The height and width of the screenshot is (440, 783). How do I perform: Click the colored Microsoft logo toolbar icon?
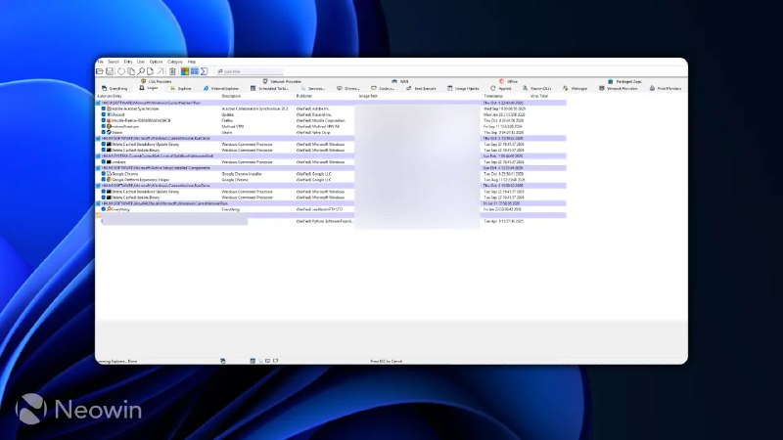tap(185, 71)
